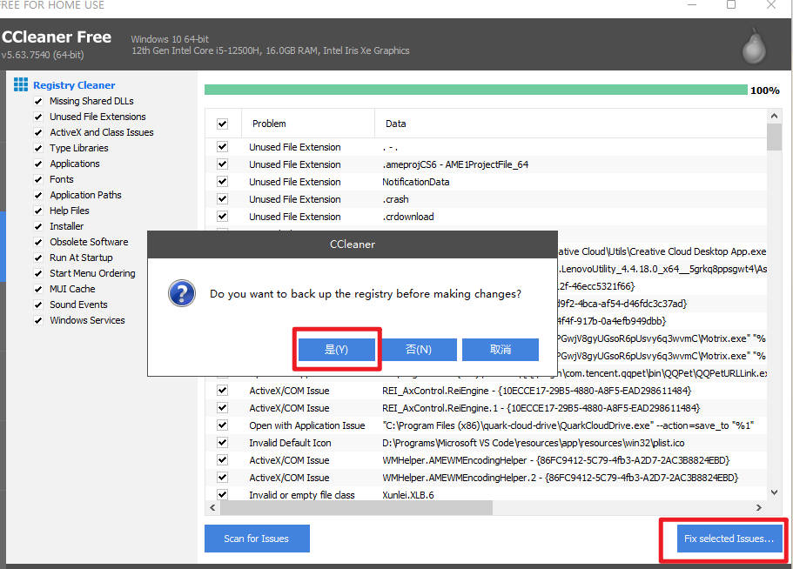Uncheck the REI_AxControl.ReiEngine.1 row checkbox
793x569 pixels.
point(222,408)
